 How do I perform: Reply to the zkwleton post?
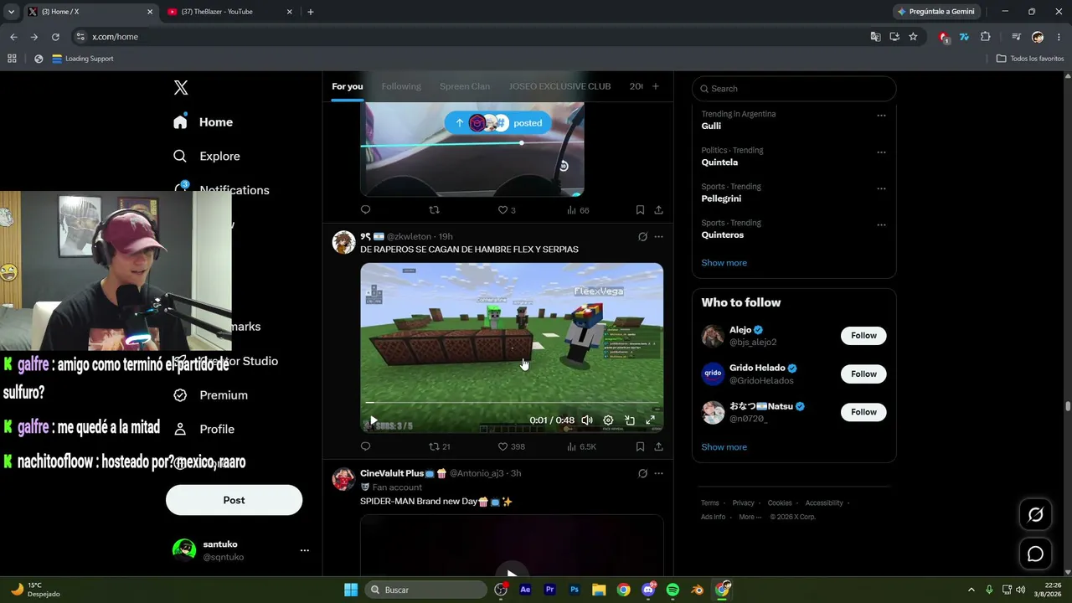365,447
